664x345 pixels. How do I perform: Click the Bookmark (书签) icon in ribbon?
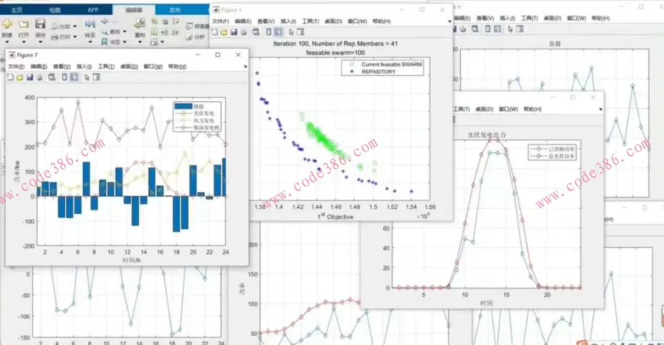point(104,42)
